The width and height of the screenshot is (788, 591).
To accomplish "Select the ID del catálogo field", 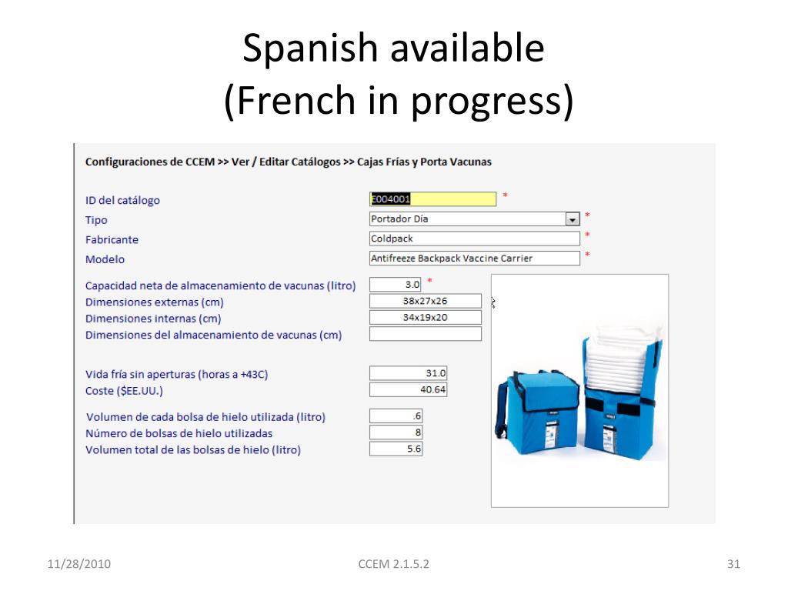I will coord(432,199).
